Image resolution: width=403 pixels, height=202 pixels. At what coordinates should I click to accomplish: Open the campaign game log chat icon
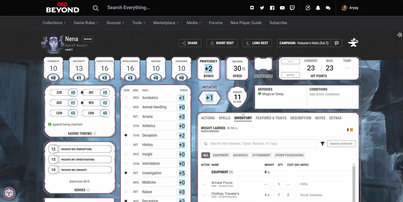click(x=337, y=43)
